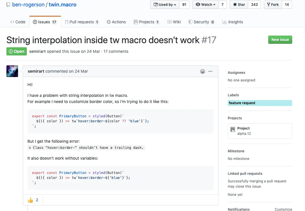Open semirart profile in issue header
The width and height of the screenshot is (305, 211).
tap(37, 51)
